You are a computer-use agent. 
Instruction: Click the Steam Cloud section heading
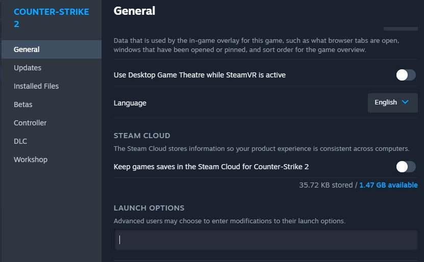pos(142,136)
